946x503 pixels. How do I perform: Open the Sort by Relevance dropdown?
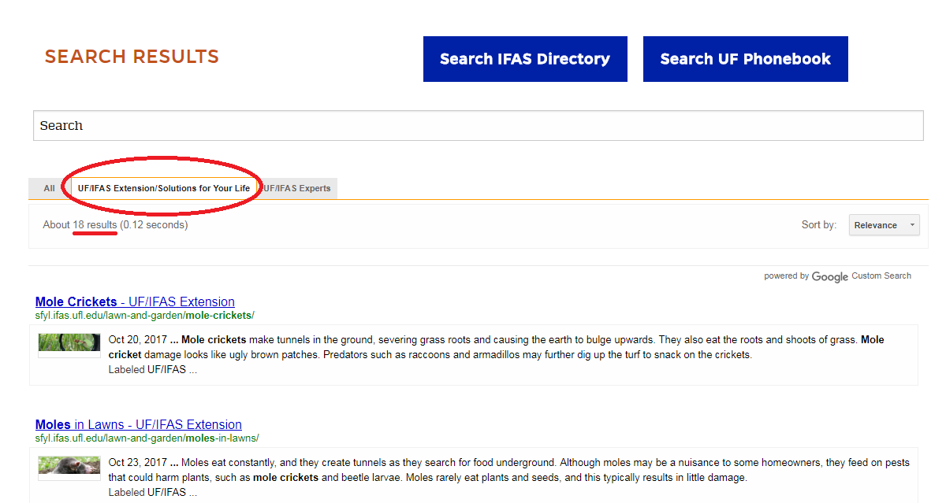coord(884,225)
